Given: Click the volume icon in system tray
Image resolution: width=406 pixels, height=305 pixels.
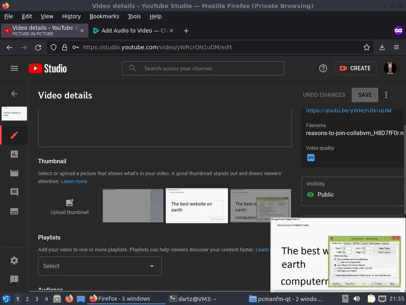Looking at the screenshot, I should point(356,299).
